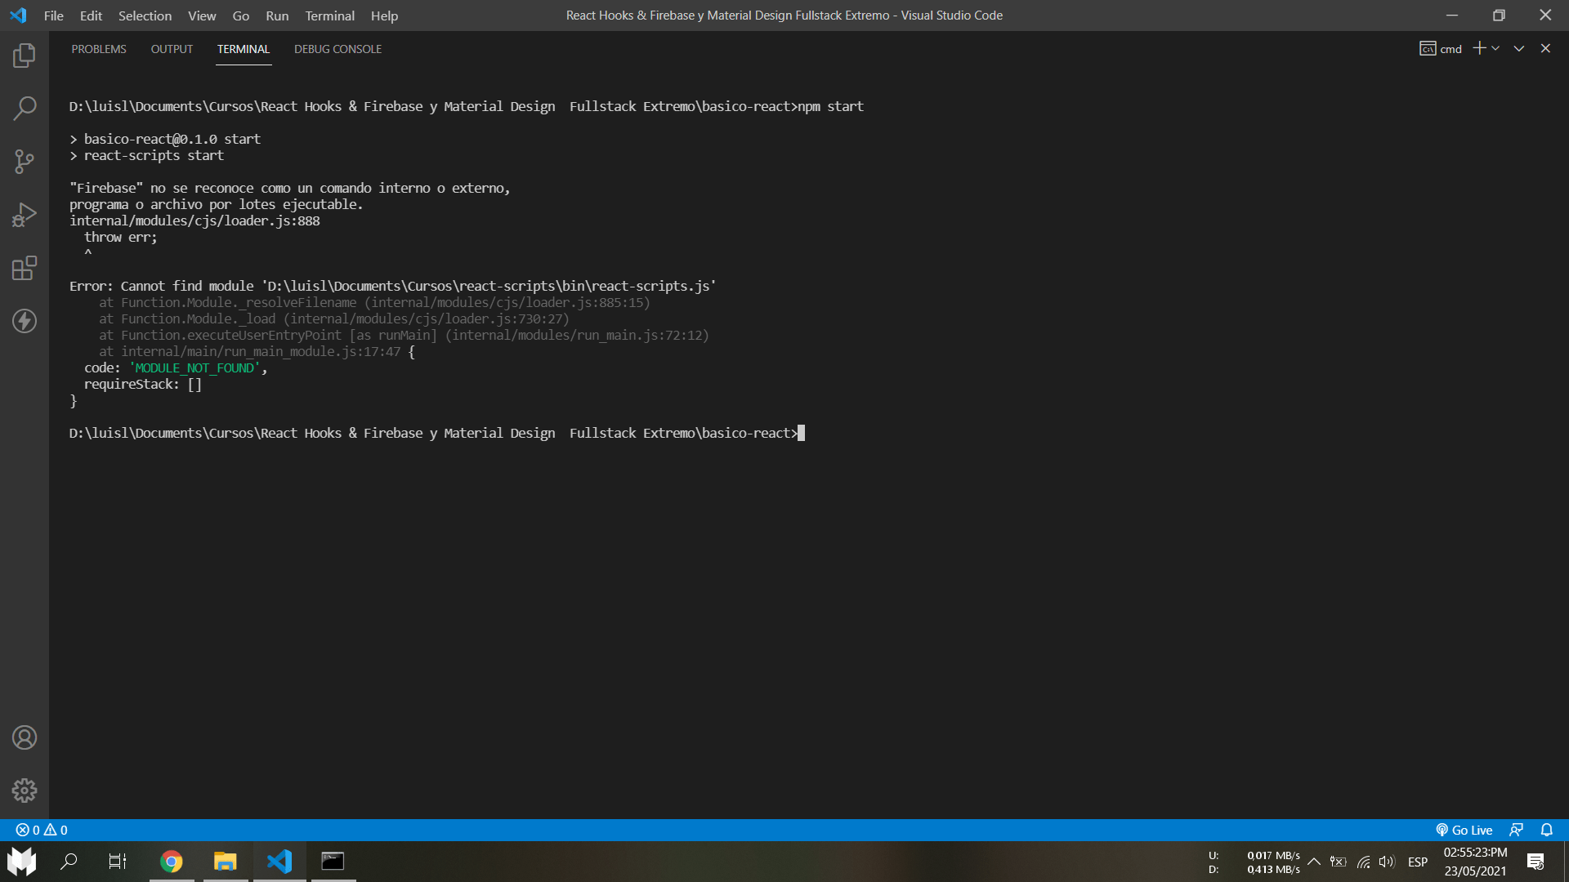Click the network speed monitor in tray
This screenshot has width=1569, height=882.
click(x=1254, y=862)
